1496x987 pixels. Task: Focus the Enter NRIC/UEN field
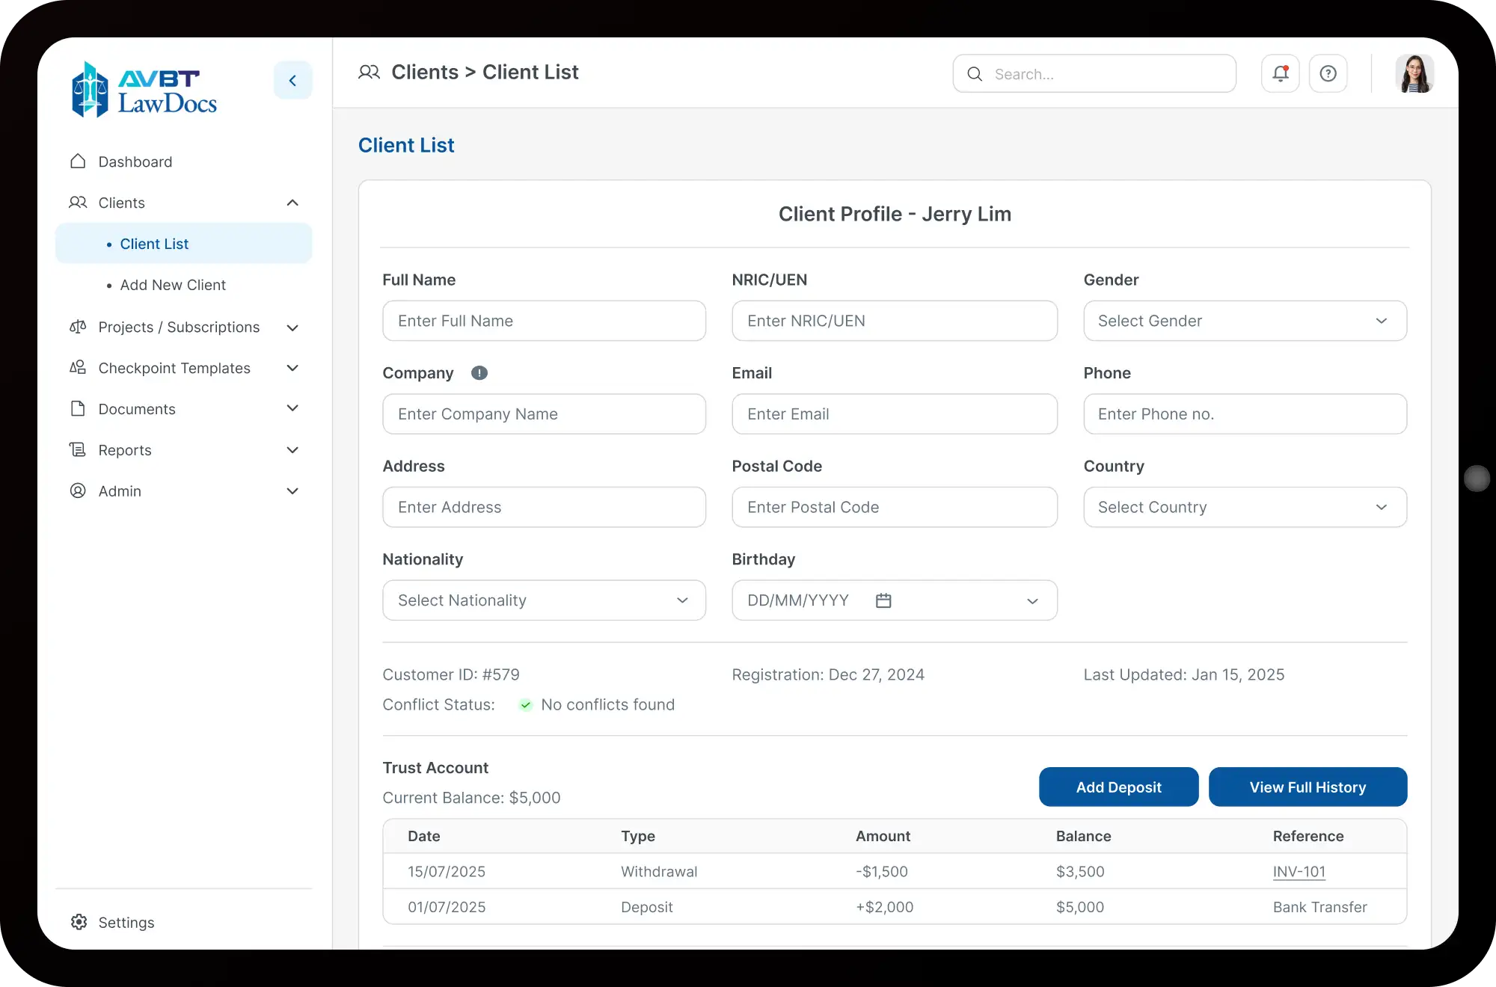[x=895, y=321]
